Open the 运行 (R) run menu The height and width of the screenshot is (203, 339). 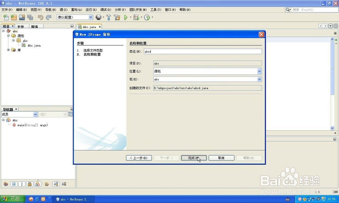(x=91, y=10)
